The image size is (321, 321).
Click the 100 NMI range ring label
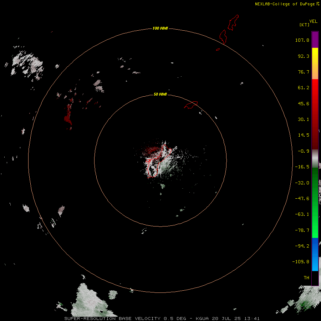click(x=160, y=28)
